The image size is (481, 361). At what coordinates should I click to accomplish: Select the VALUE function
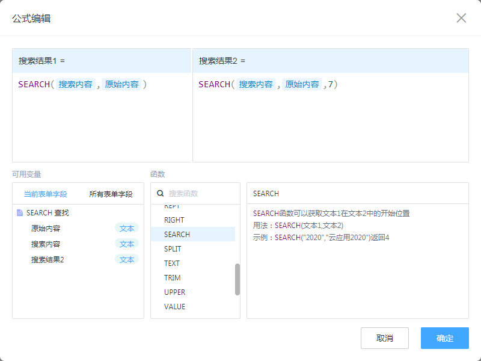tap(175, 306)
